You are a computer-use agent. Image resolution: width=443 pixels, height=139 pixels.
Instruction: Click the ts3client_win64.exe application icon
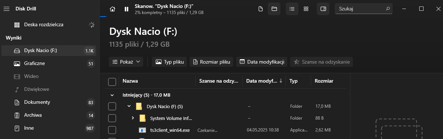point(142,130)
